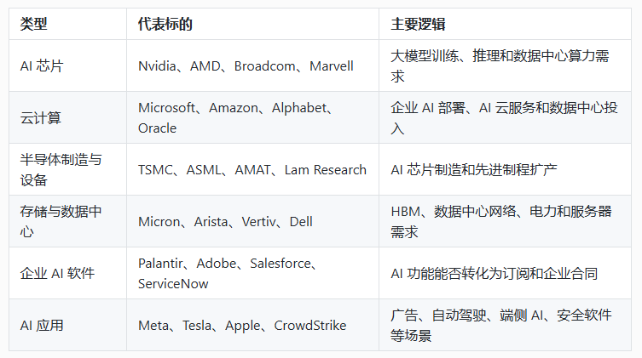Click the 大模型训练 logic cell
The width and height of the screenshot is (642, 358).
click(505, 65)
